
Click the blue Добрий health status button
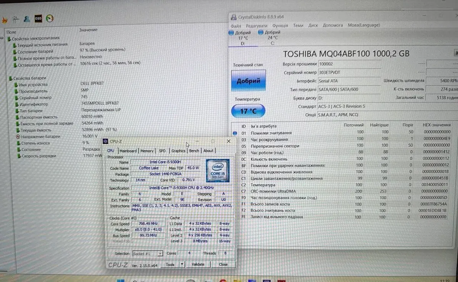(248, 81)
